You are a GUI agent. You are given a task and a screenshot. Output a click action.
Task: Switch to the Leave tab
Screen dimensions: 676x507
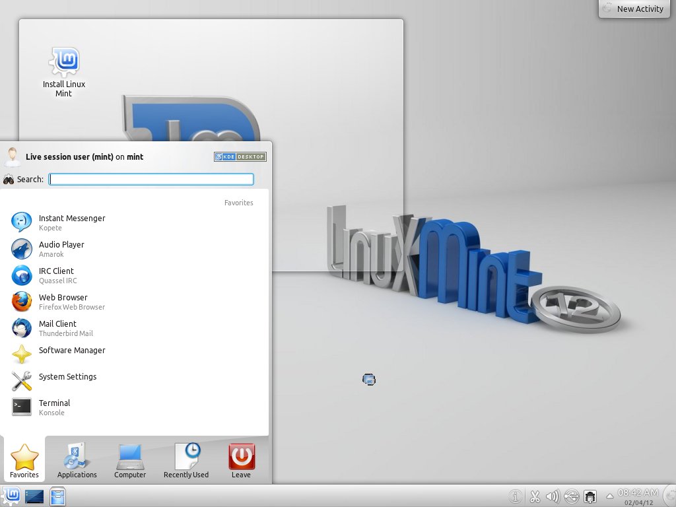tap(241, 460)
